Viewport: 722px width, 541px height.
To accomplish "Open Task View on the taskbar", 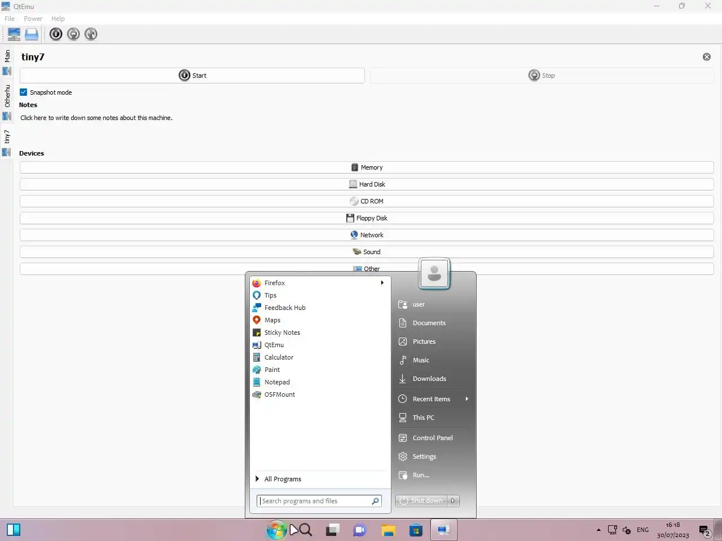I will pos(332,530).
